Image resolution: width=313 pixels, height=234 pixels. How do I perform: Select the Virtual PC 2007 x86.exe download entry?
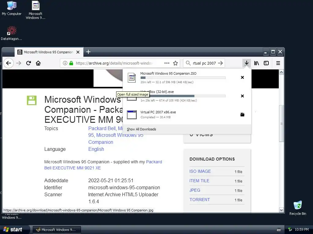(x=187, y=115)
